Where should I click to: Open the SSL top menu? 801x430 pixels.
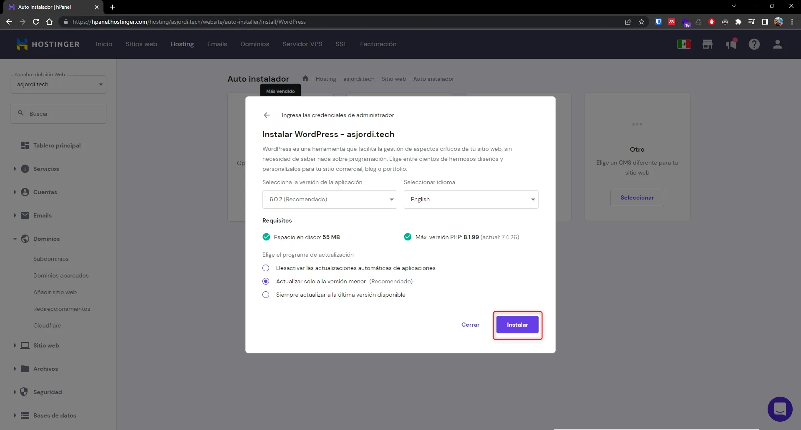pyautogui.click(x=341, y=44)
